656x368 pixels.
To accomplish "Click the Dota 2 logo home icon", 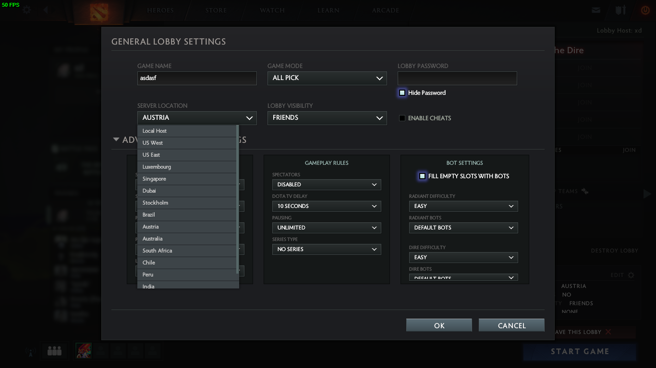I will [99, 12].
